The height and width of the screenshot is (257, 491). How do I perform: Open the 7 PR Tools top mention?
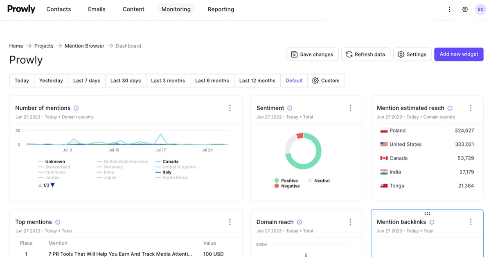point(120,254)
